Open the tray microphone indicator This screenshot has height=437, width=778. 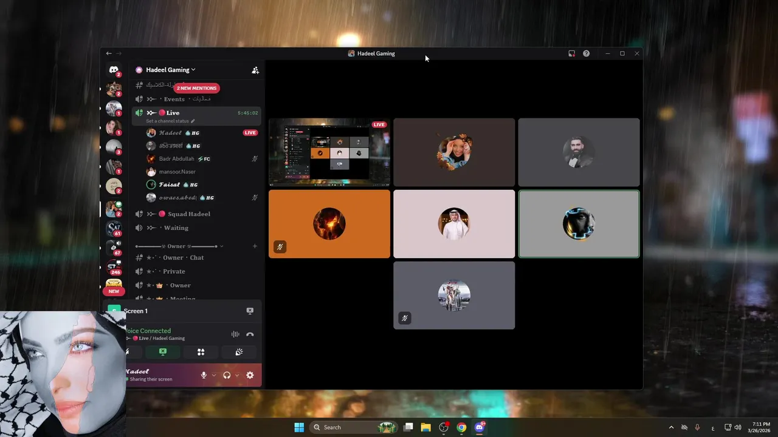pyautogui.click(x=697, y=427)
